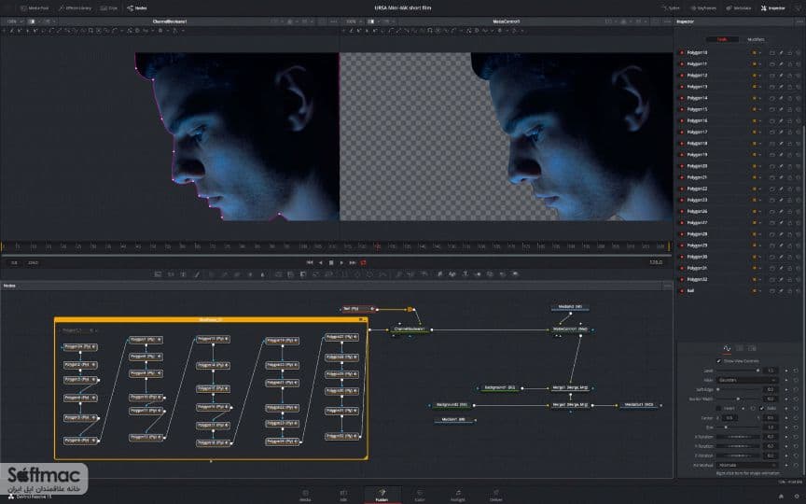Select the Merge1 node
The width and height of the screenshot is (806, 504).
(570, 387)
